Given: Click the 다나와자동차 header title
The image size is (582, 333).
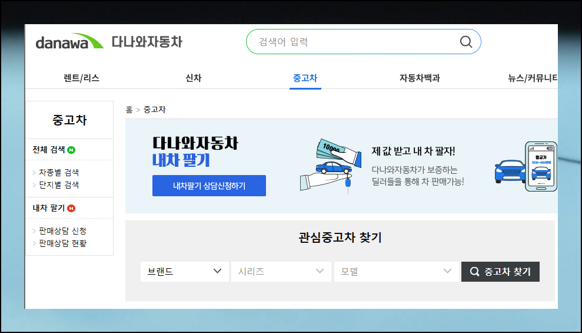Looking at the screenshot, I should point(147,42).
